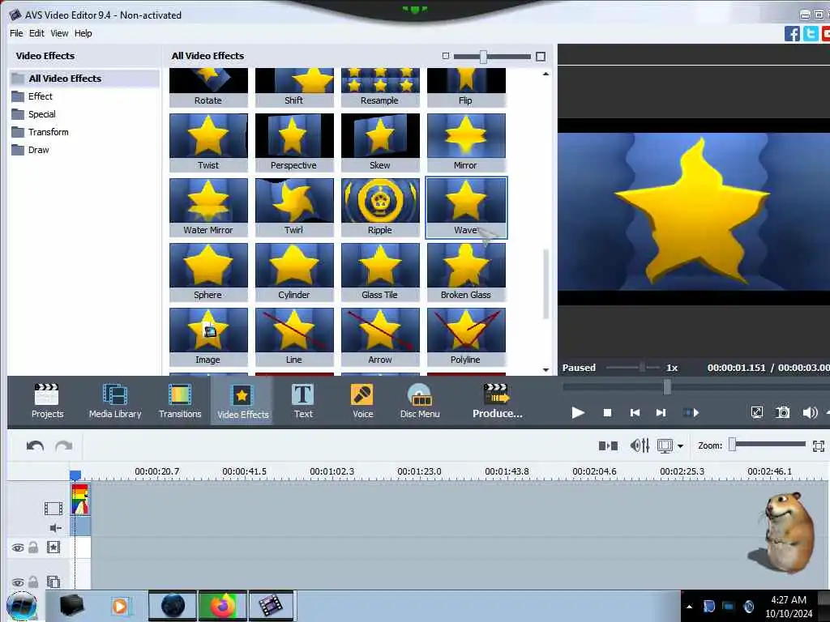Open the Voice recording tool
Image resolution: width=830 pixels, height=622 pixels.
pyautogui.click(x=362, y=401)
